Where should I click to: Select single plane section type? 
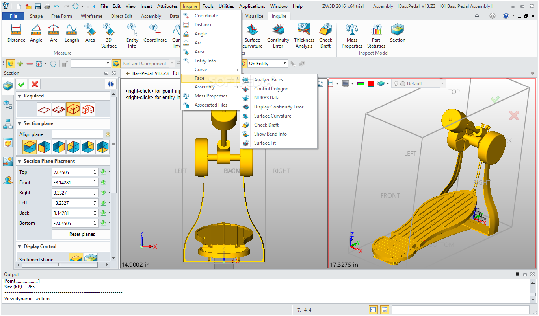pos(44,109)
